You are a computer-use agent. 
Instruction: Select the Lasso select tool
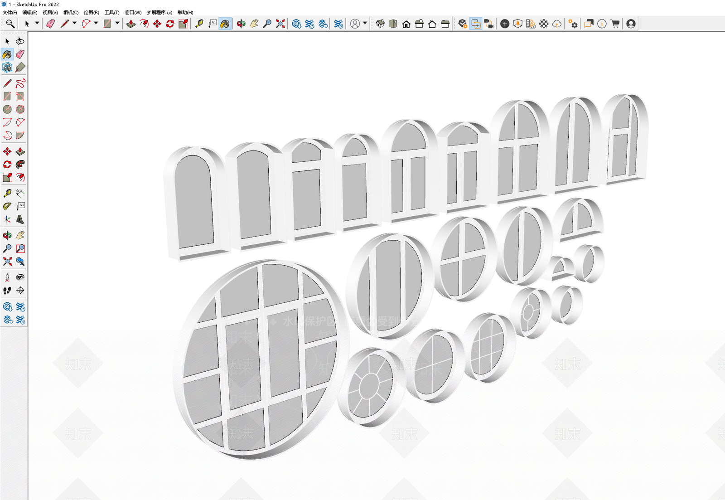point(20,41)
